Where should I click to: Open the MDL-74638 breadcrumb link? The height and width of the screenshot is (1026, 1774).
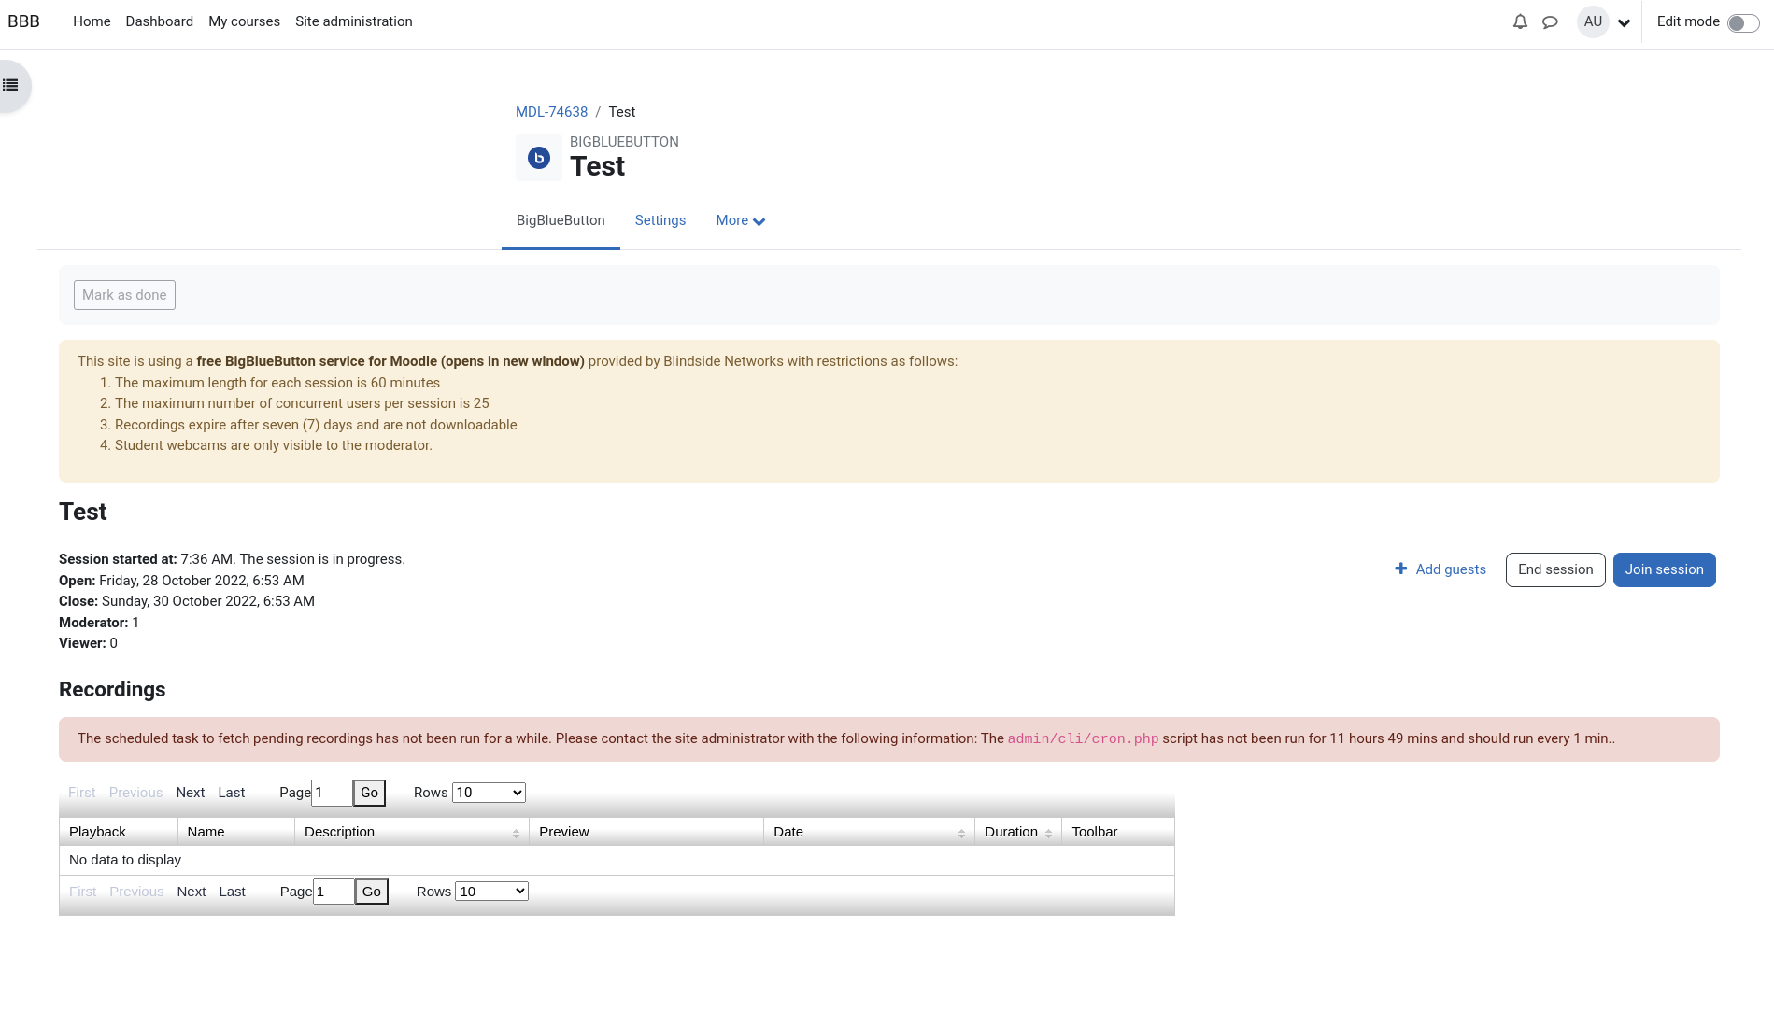551,112
